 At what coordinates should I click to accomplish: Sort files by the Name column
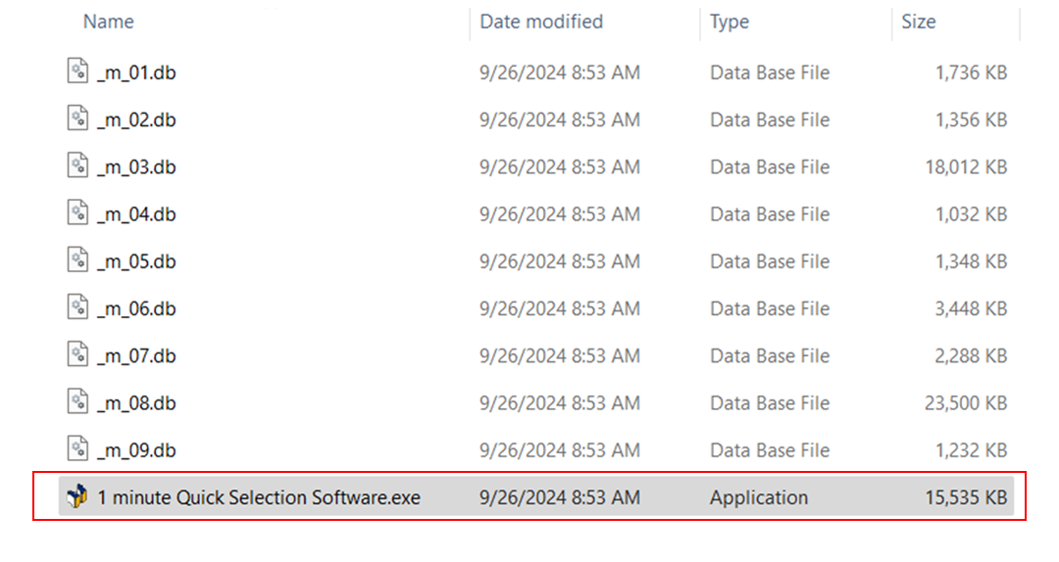click(x=108, y=22)
